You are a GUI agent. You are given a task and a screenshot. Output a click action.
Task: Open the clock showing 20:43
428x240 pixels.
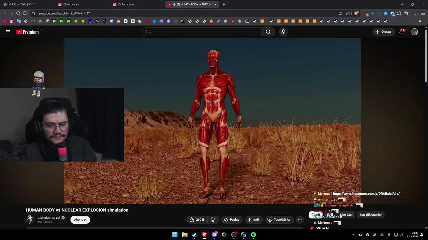413,235
